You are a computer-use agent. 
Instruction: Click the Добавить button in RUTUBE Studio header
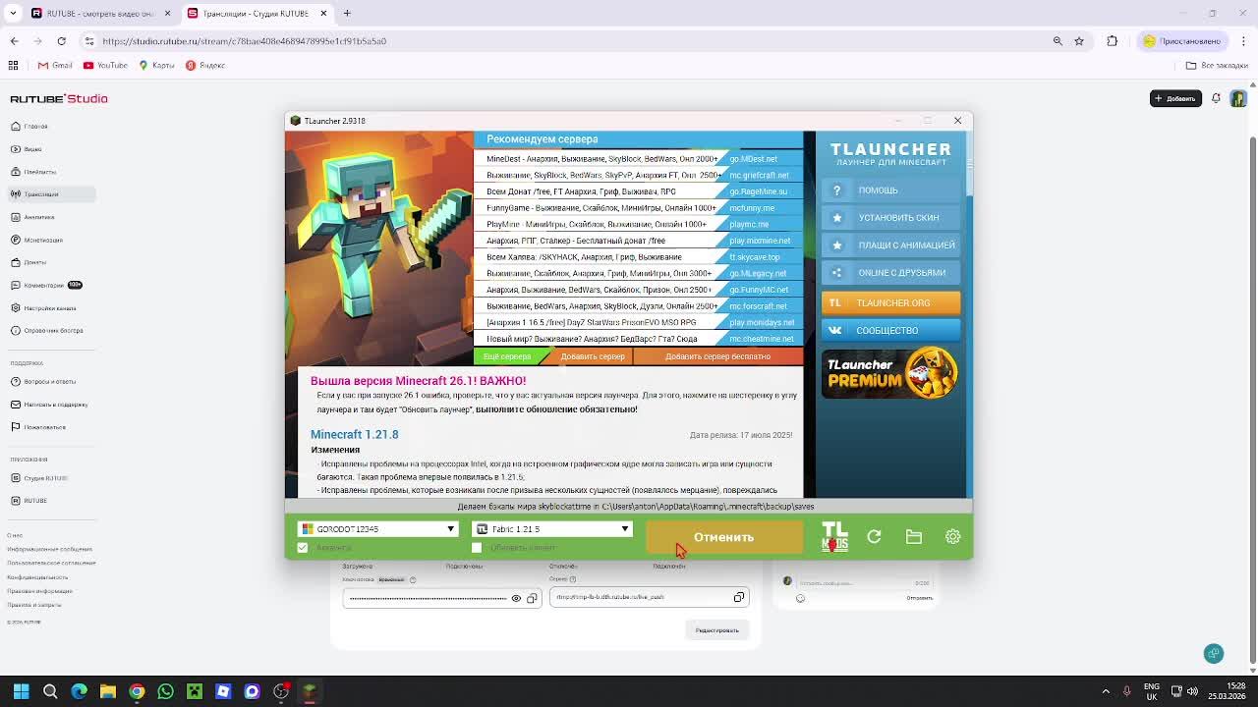point(1175,98)
